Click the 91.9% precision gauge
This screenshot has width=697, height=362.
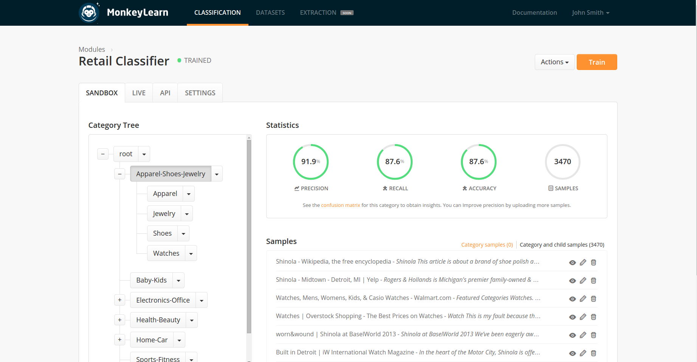point(311,162)
